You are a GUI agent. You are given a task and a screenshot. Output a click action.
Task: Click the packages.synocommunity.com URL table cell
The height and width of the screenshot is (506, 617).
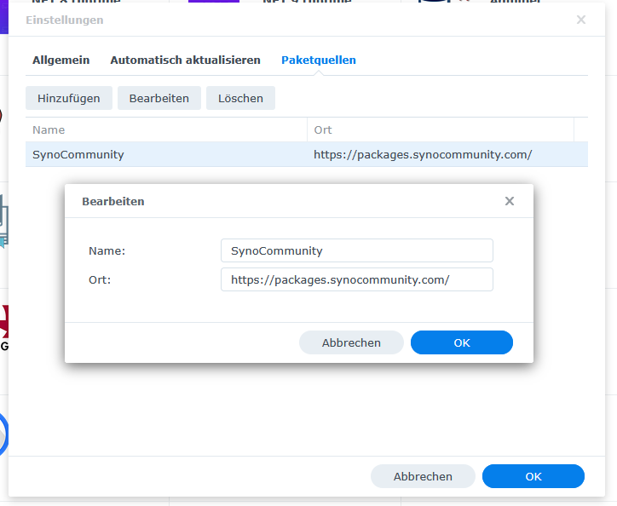(x=423, y=155)
